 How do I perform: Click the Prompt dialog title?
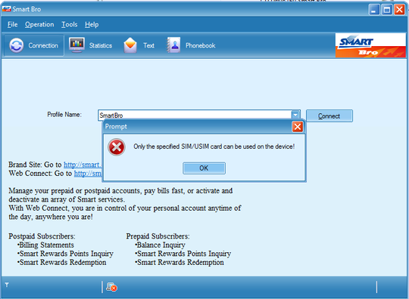(x=116, y=126)
